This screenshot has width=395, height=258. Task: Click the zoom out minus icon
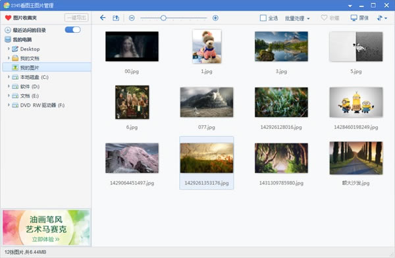(132, 18)
